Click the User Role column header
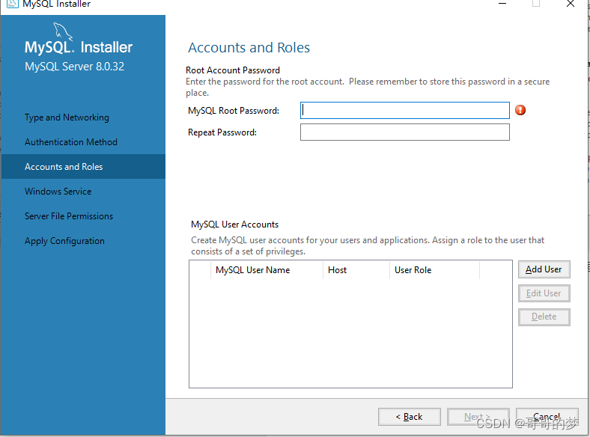 pos(434,270)
